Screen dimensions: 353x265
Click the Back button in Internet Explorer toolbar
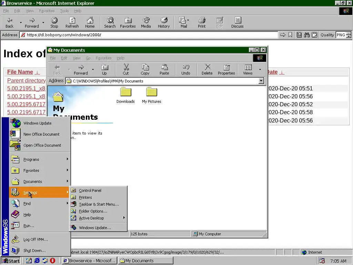(x=9, y=22)
